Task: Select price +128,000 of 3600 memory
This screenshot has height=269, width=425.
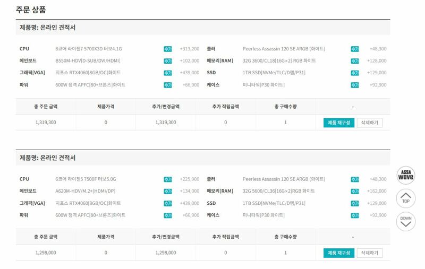Action: pos(377,61)
